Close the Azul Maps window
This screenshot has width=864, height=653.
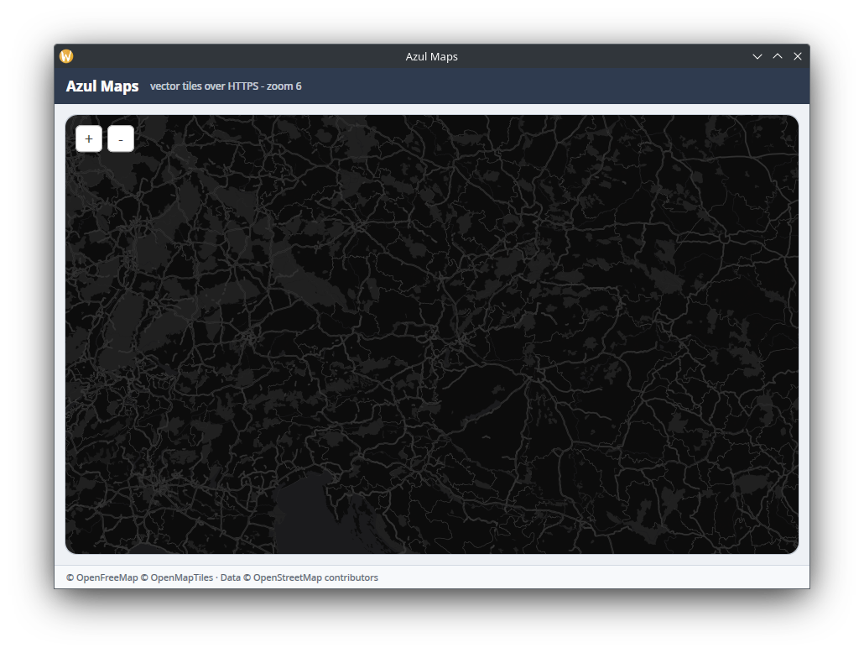pos(798,56)
